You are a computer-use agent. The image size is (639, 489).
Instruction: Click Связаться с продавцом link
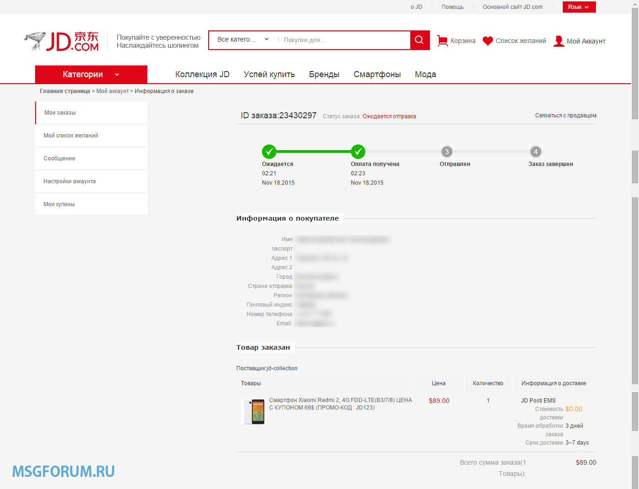[x=566, y=115]
